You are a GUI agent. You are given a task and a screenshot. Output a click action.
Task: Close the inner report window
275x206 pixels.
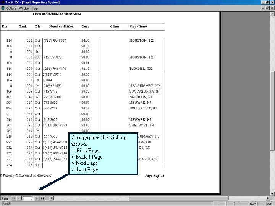pyautogui.click(x=272, y=8)
